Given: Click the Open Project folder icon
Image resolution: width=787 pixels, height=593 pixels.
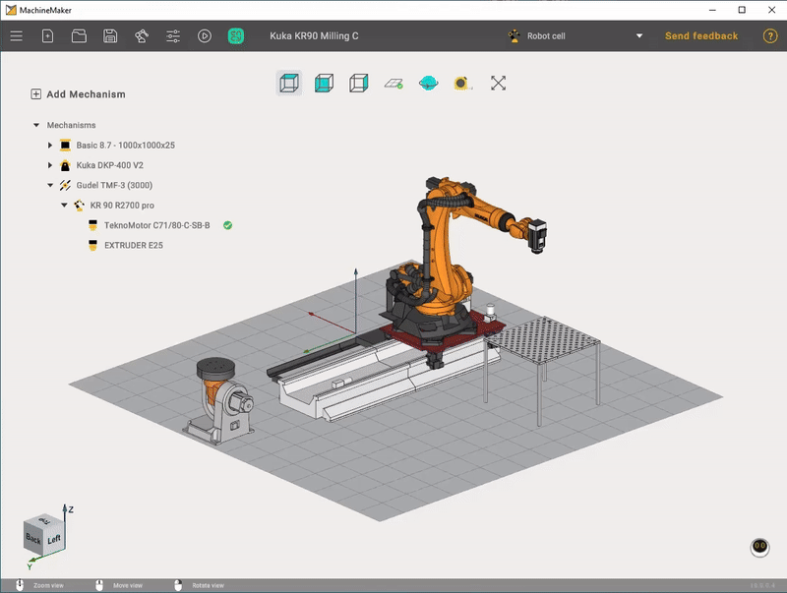Looking at the screenshot, I should [x=79, y=35].
